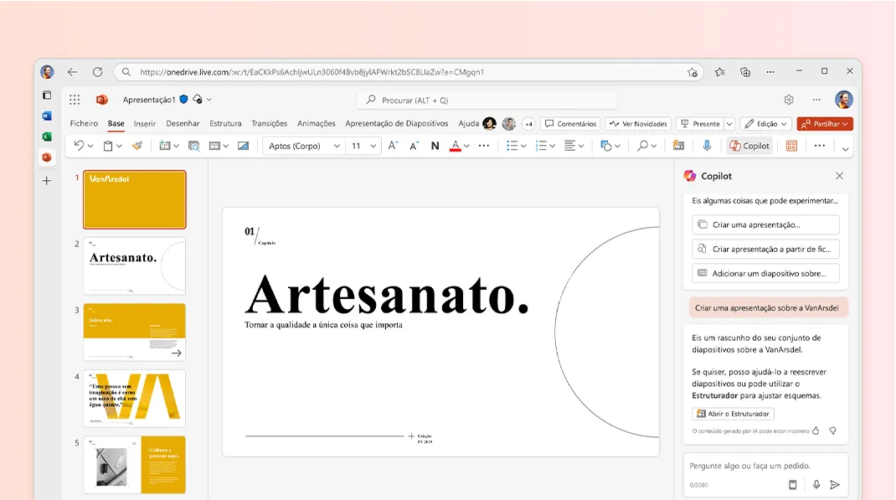
Task: Click the Ver Novidades button
Action: click(638, 123)
